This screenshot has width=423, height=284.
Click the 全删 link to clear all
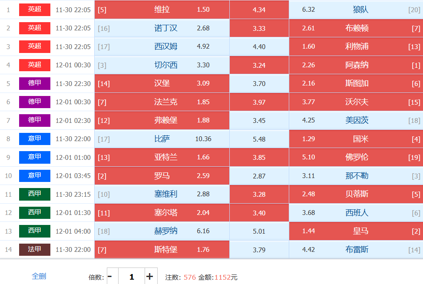coord(39,276)
